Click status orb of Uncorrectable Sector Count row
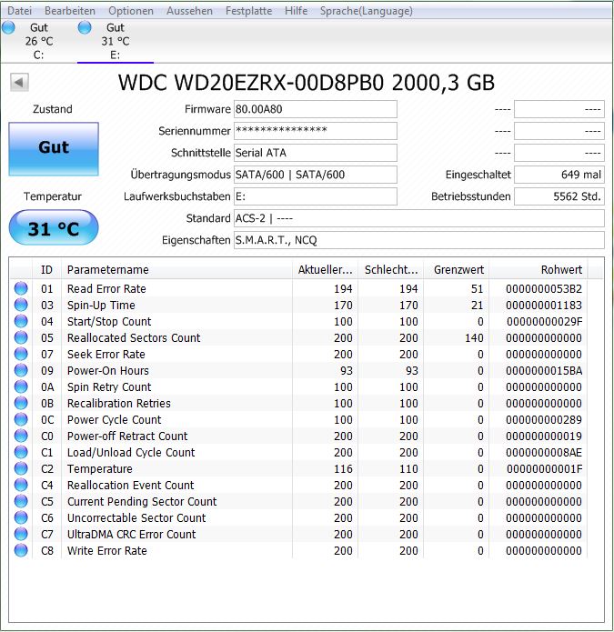Image resolution: width=614 pixels, height=632 pixels. 21,518
